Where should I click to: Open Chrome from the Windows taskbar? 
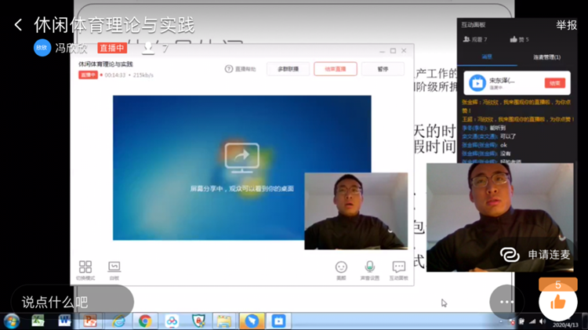[144, 321]
